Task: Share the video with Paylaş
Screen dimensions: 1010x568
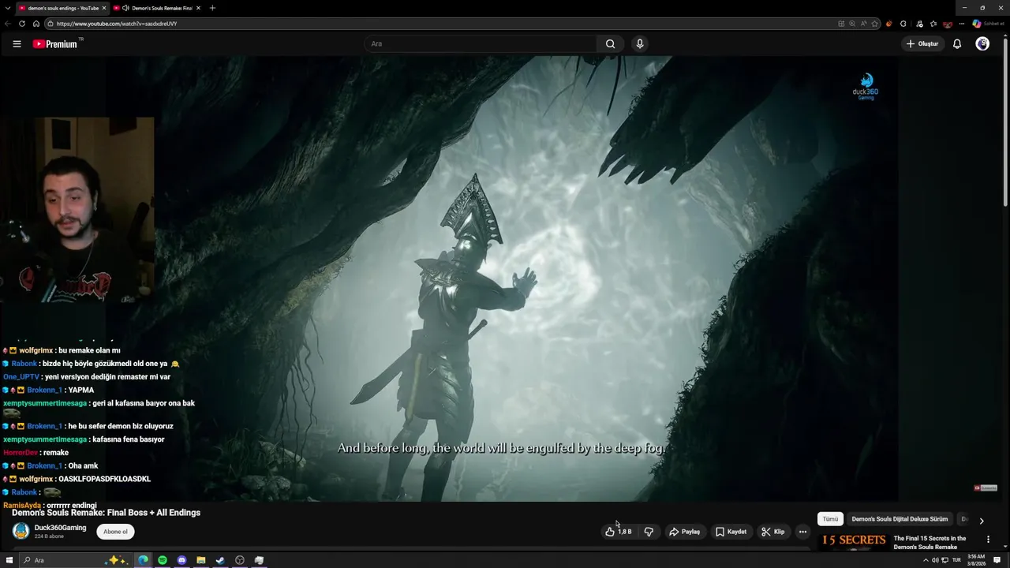Action: pyautogui.click(x=684, y=532)
